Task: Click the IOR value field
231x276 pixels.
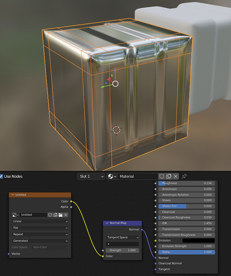Action: [186, 223]
